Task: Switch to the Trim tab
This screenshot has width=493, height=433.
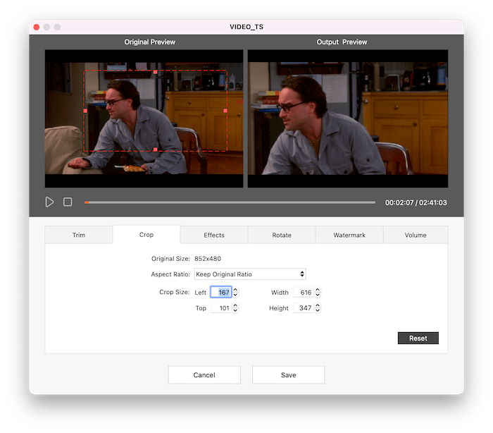Action: [x=79, y=235]
